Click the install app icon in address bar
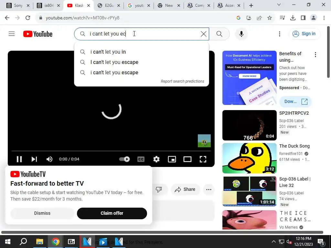The width and height of the screenshot is (331, 248). tap(249, 18)
